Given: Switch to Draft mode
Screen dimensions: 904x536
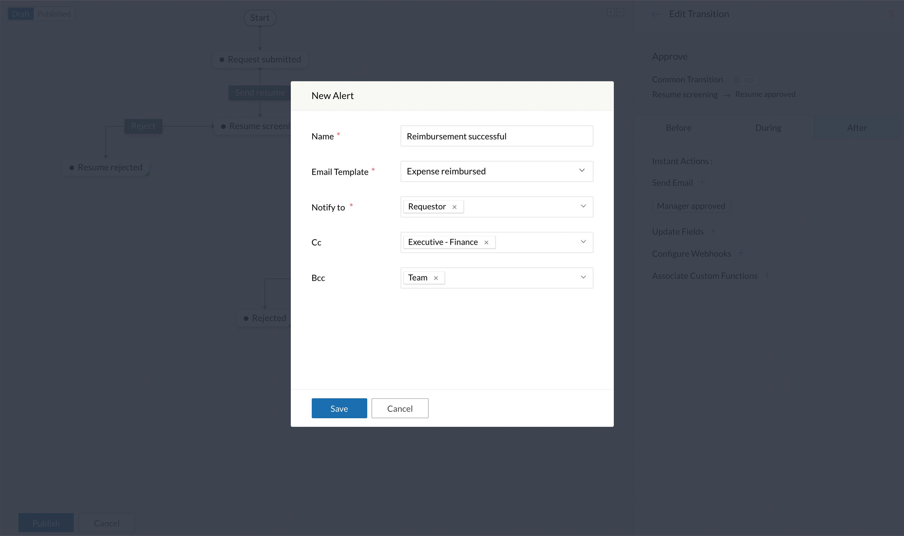Looking at the screenshot, I should tap(21, 14).
